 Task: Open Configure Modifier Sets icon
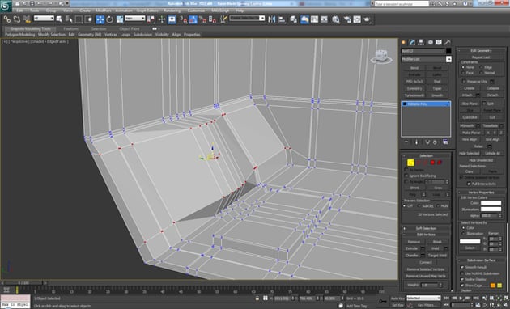click(445, 142)
